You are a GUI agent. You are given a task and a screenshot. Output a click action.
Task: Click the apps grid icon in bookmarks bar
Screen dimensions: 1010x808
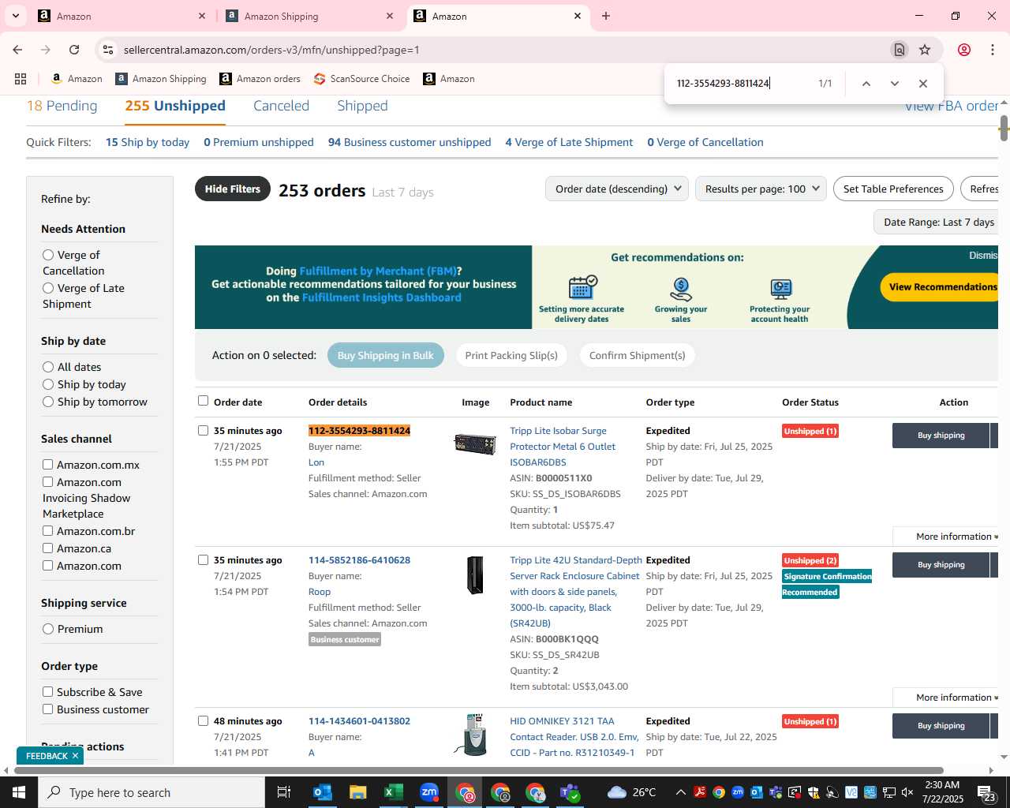[21, 79]
